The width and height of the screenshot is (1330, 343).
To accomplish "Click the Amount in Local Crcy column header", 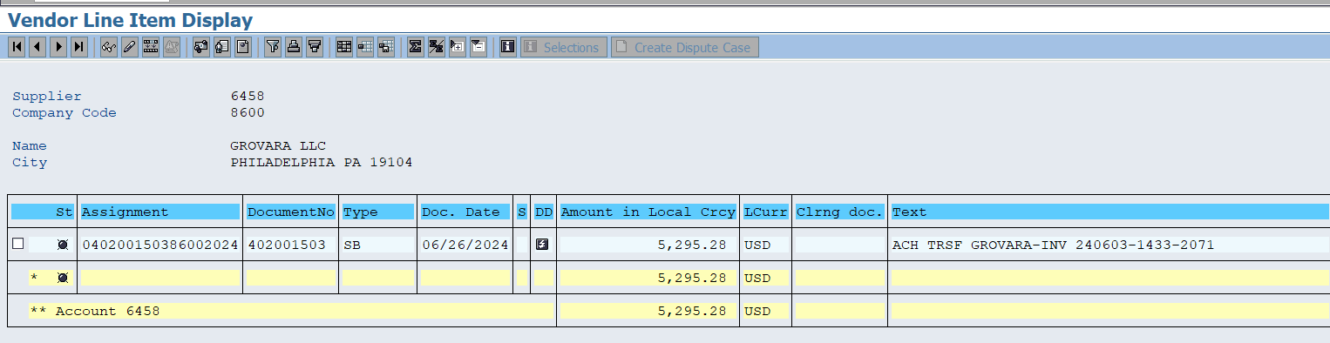I will point(648,212).
